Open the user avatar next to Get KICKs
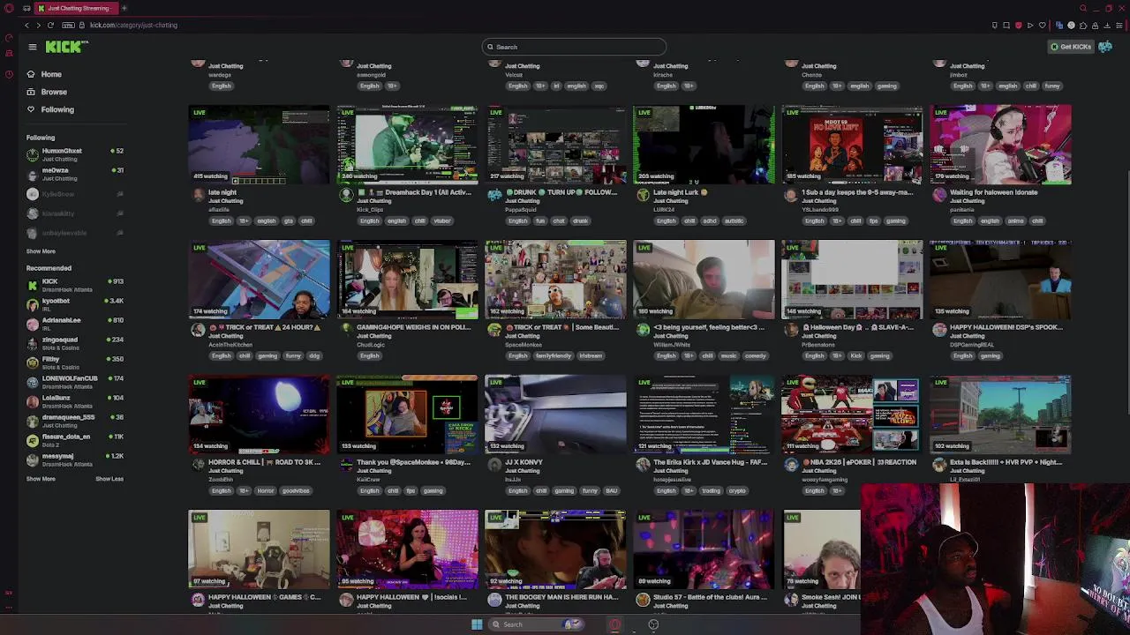Image resolution: width=1130 pixels, height=635 pixels. click(1105, 47)
